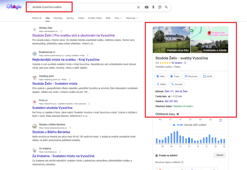Switch to the Režim AI tab
Viewport: 247px width, 170px height.
[37, 18]
